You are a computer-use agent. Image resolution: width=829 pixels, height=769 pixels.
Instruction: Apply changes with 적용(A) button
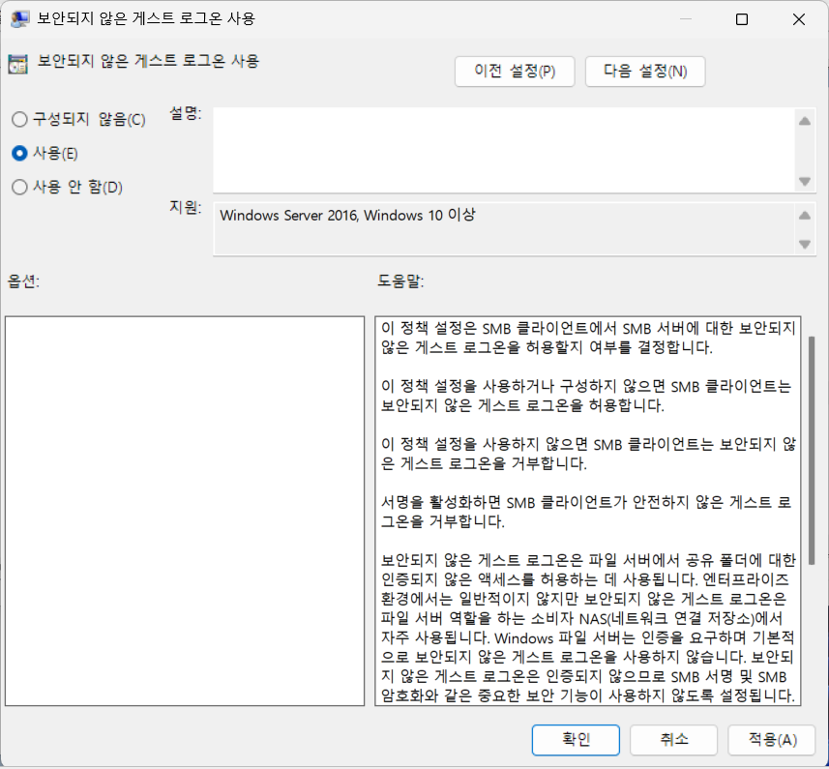772,739
